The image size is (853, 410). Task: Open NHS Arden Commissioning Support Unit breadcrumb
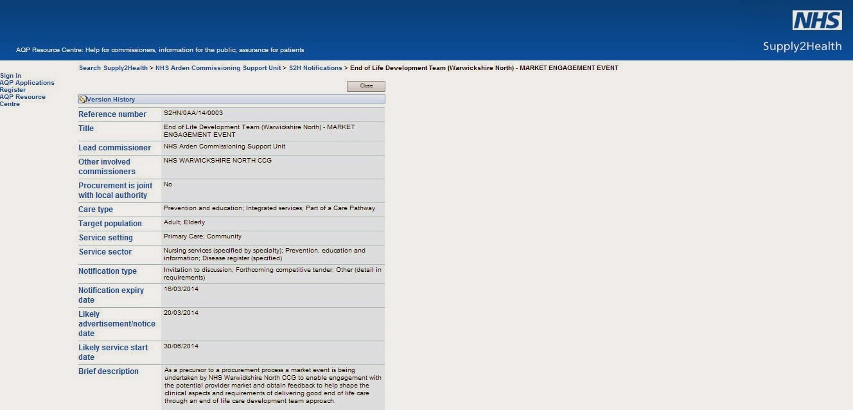click(x=218, y=68)
